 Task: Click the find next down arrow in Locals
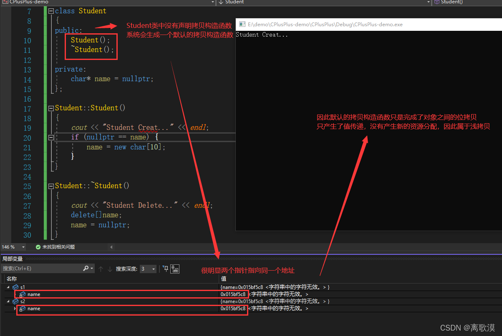pyautogui.click(x=110, y=269)
